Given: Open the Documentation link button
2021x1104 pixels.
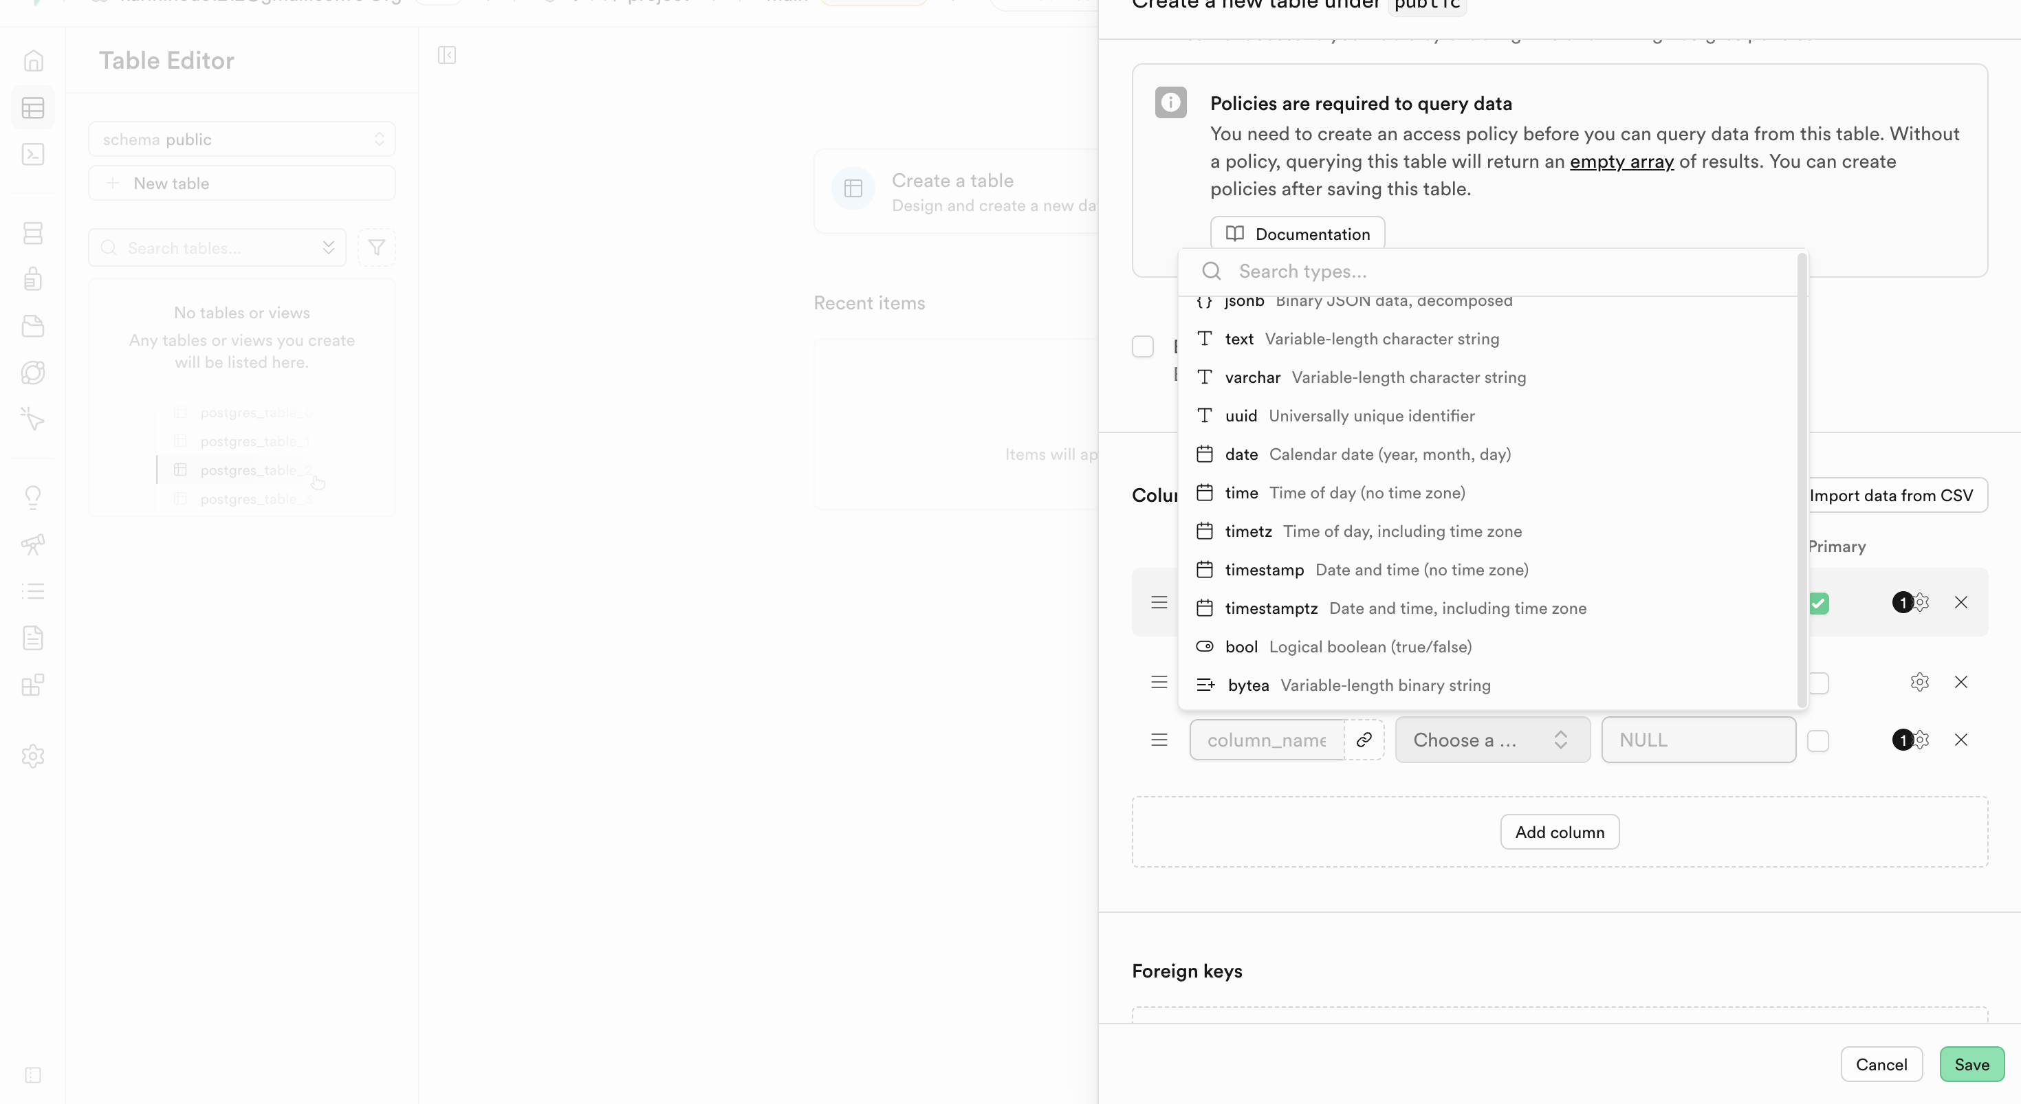Looking at the screenshot, I should 1297,234.
